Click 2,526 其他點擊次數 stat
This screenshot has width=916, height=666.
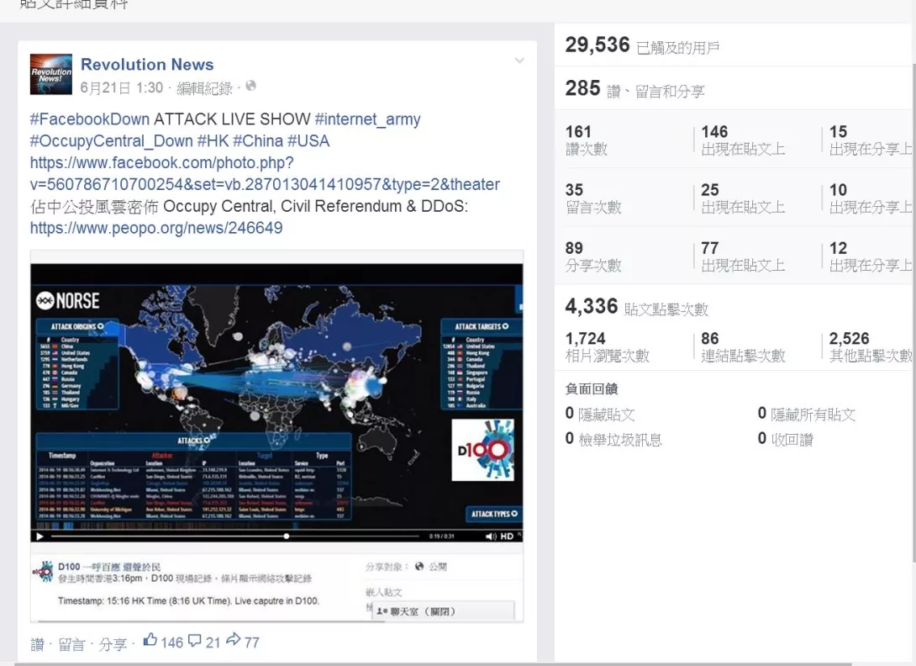(x=871, y=346)
